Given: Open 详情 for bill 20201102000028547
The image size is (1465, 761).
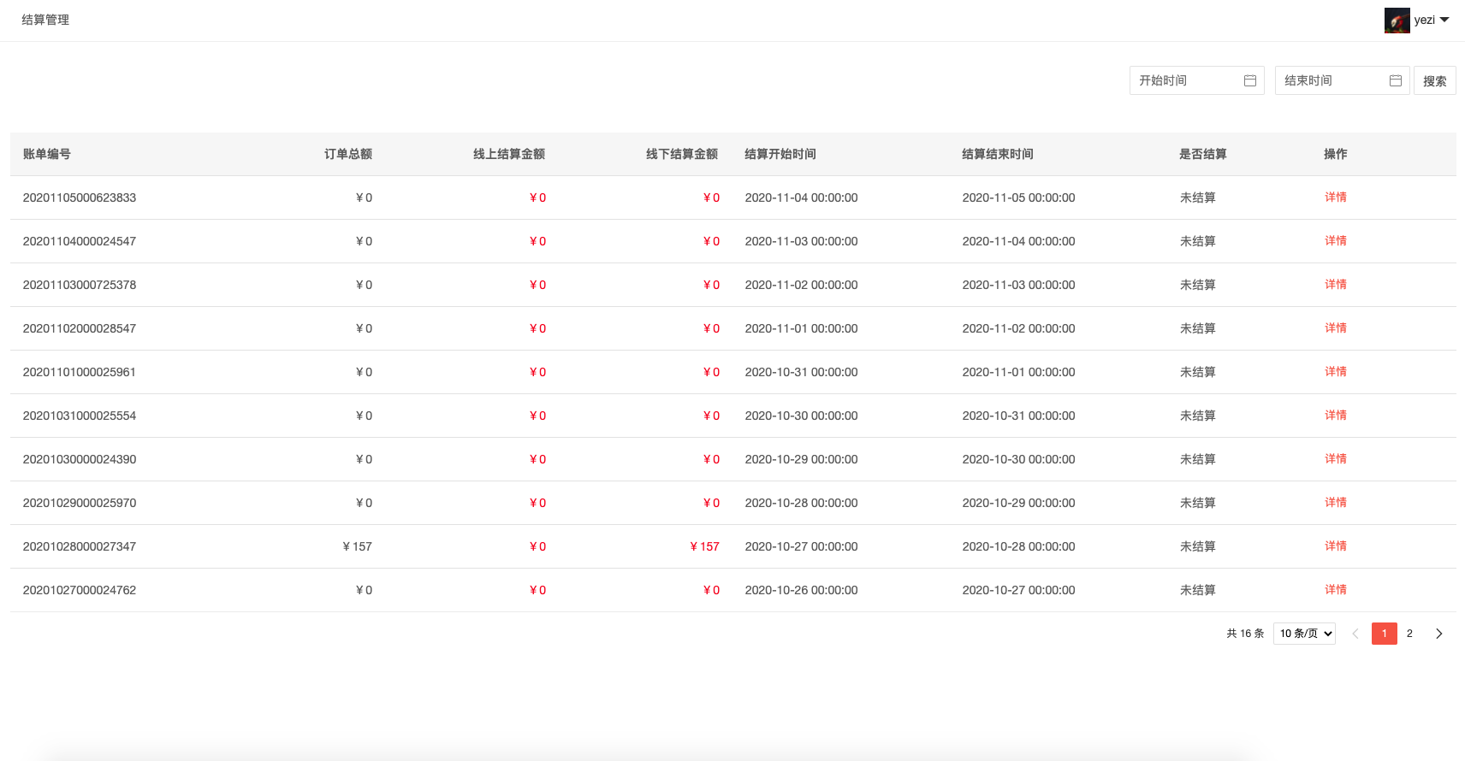Looking at the screenshot, I should click(x=1335, y=328).
